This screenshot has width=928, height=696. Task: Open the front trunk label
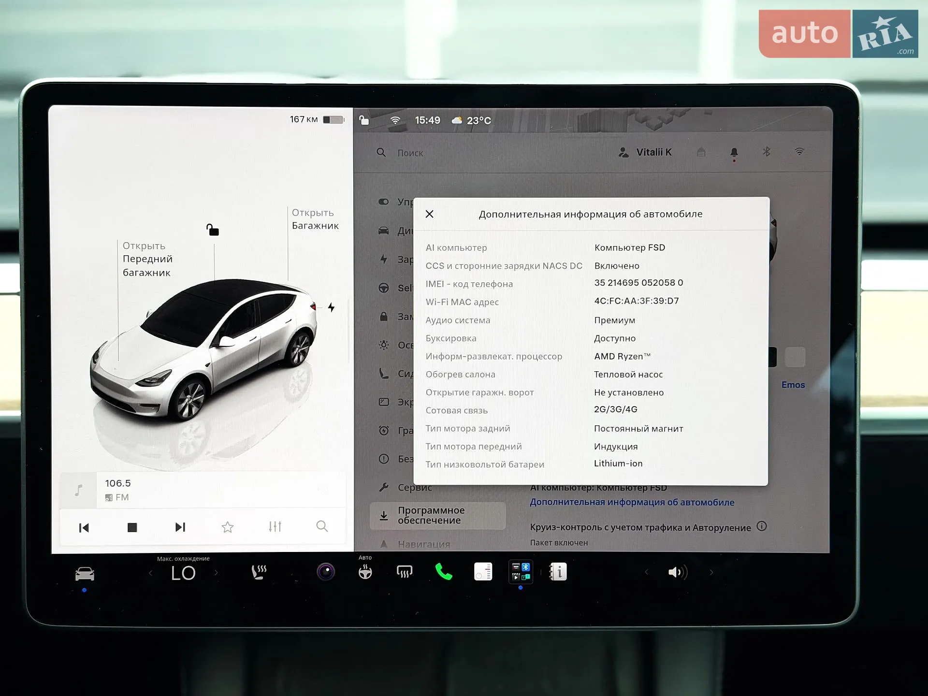(147, 259)
